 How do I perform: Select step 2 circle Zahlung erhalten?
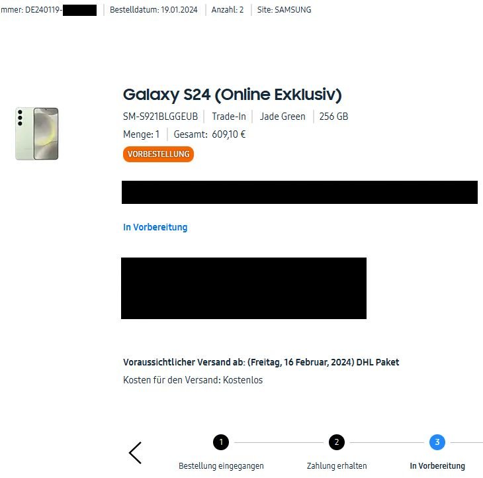pyautogui.click(x=336, y=442)
